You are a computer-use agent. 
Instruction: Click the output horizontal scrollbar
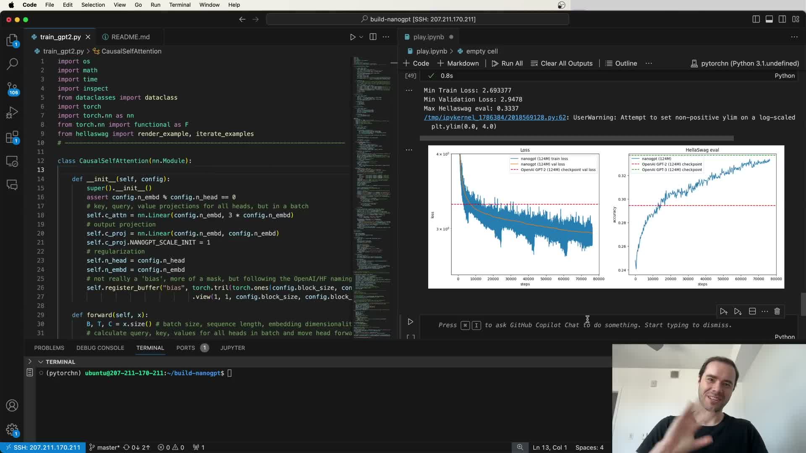(576, 138)
